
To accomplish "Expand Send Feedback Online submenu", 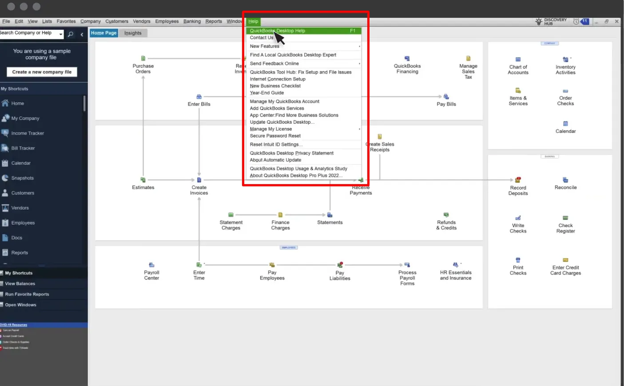I will point(359,63).
